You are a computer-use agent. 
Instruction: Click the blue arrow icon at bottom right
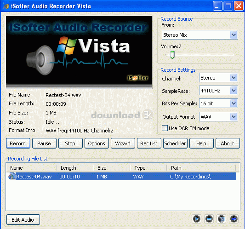(234, 219)
